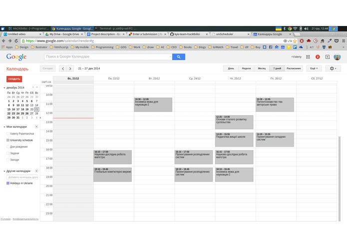Toggle the Дни рождения calendar
Image resolution: width=347 pixels, height=247 pixels.
tap(8, 146)
